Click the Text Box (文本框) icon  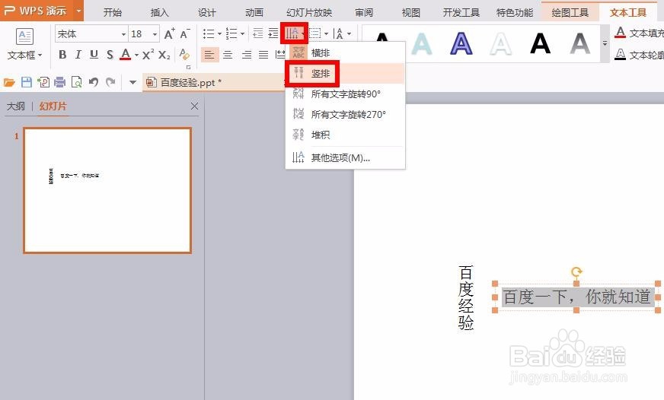pos(24,37)
